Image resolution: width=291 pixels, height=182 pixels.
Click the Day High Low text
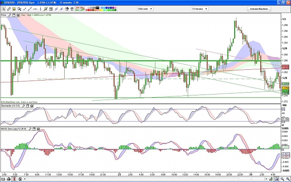tap(36, 15)
